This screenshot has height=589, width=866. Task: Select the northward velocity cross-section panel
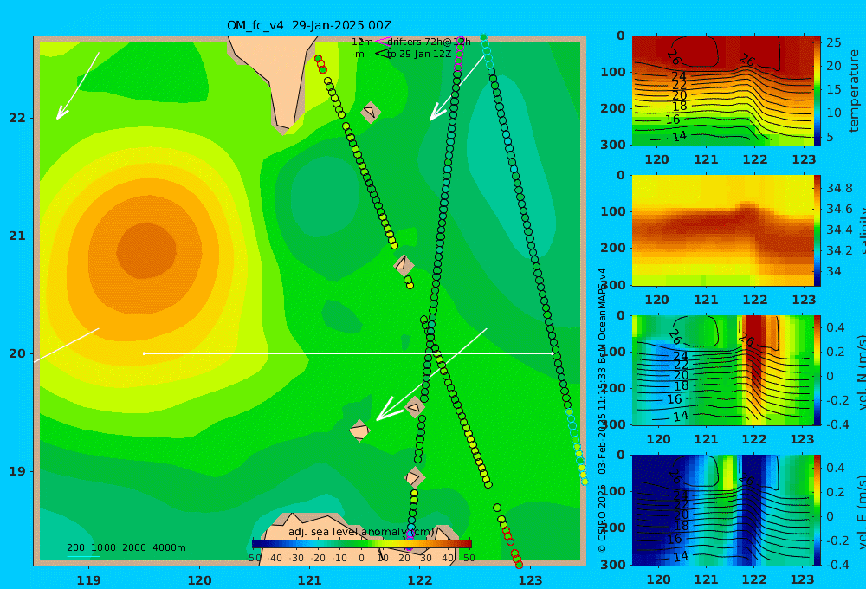[x=723, y=370]
